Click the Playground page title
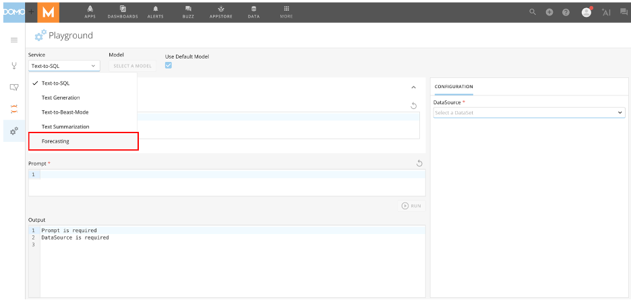Image resolution: width=631 pixels, height=300 pixels. 71,36
